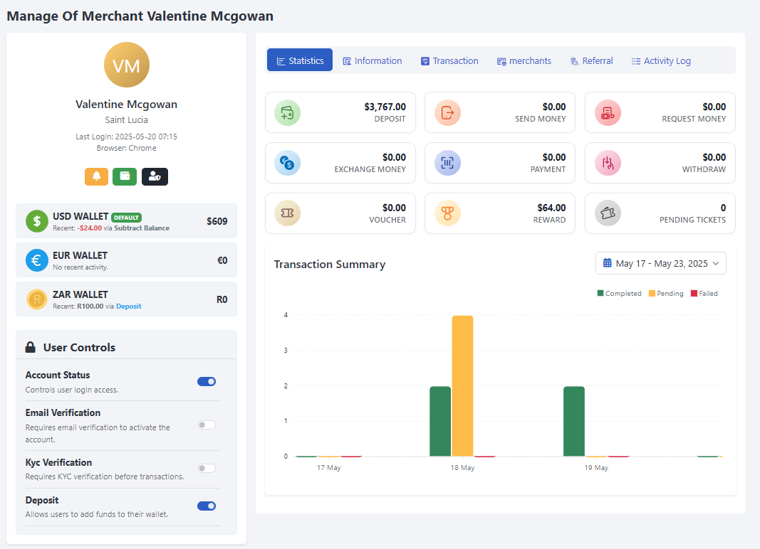This screenshot has height=549, width=760.
Task: Select the Reward trophy icon
Action: click(447, 213)
